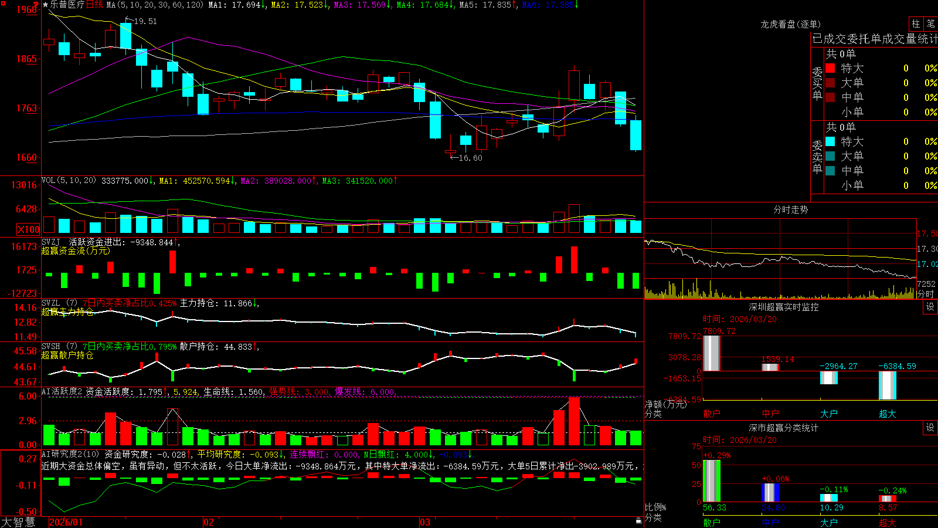Click the 比例% axis label
This screenshot has height=528, width=938.
coord(655,507)
